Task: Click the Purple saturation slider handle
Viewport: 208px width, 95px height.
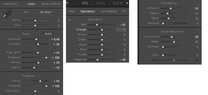Action: click(102, 55)
